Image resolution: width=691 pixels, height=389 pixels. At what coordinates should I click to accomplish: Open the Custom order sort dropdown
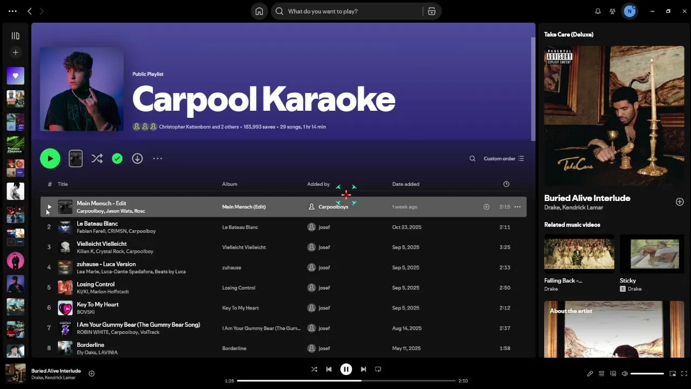click(x=504, y=158)
